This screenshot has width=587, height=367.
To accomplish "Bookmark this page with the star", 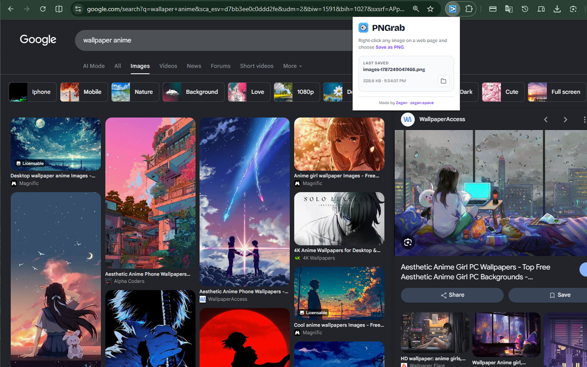I will pos(430,9).
